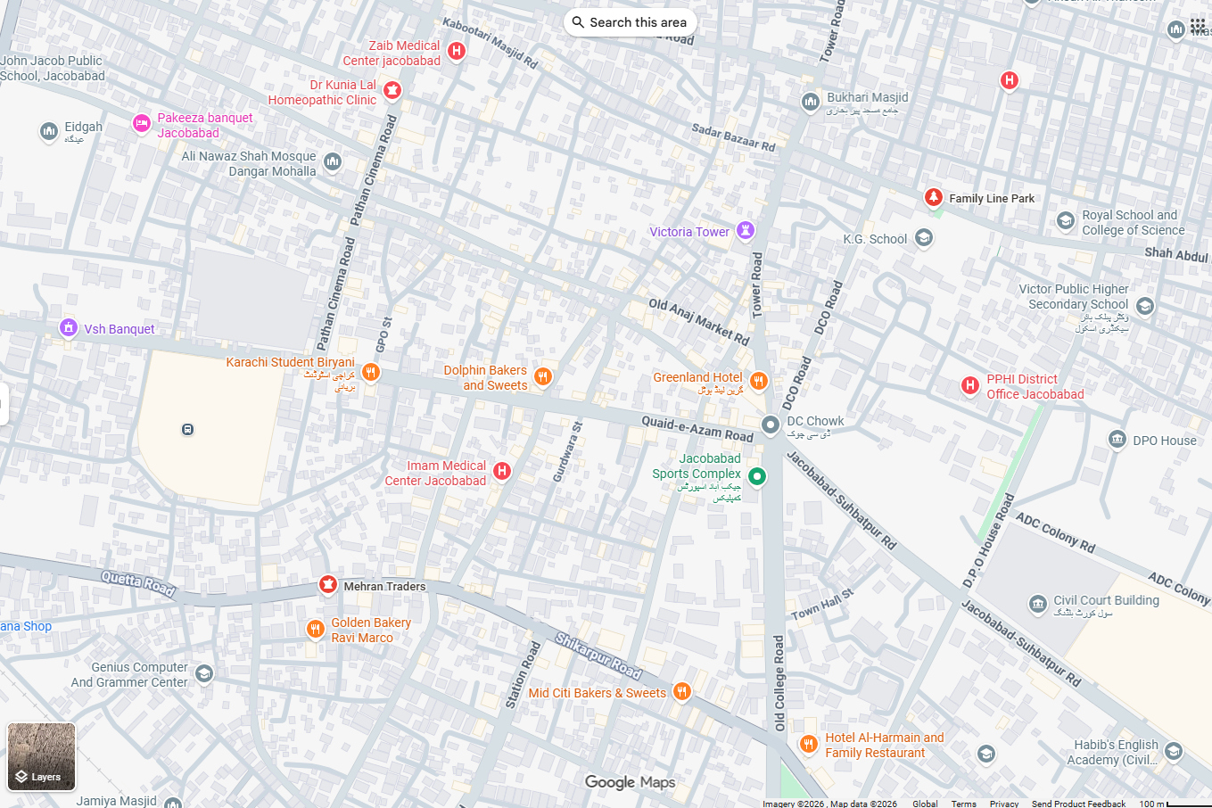Expand the collapsed side panel handle

(x=4, y=404)
